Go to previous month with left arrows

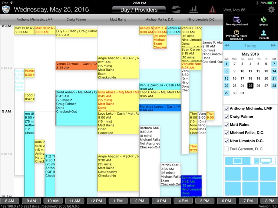pyautogui.click(x=227, y=46)
